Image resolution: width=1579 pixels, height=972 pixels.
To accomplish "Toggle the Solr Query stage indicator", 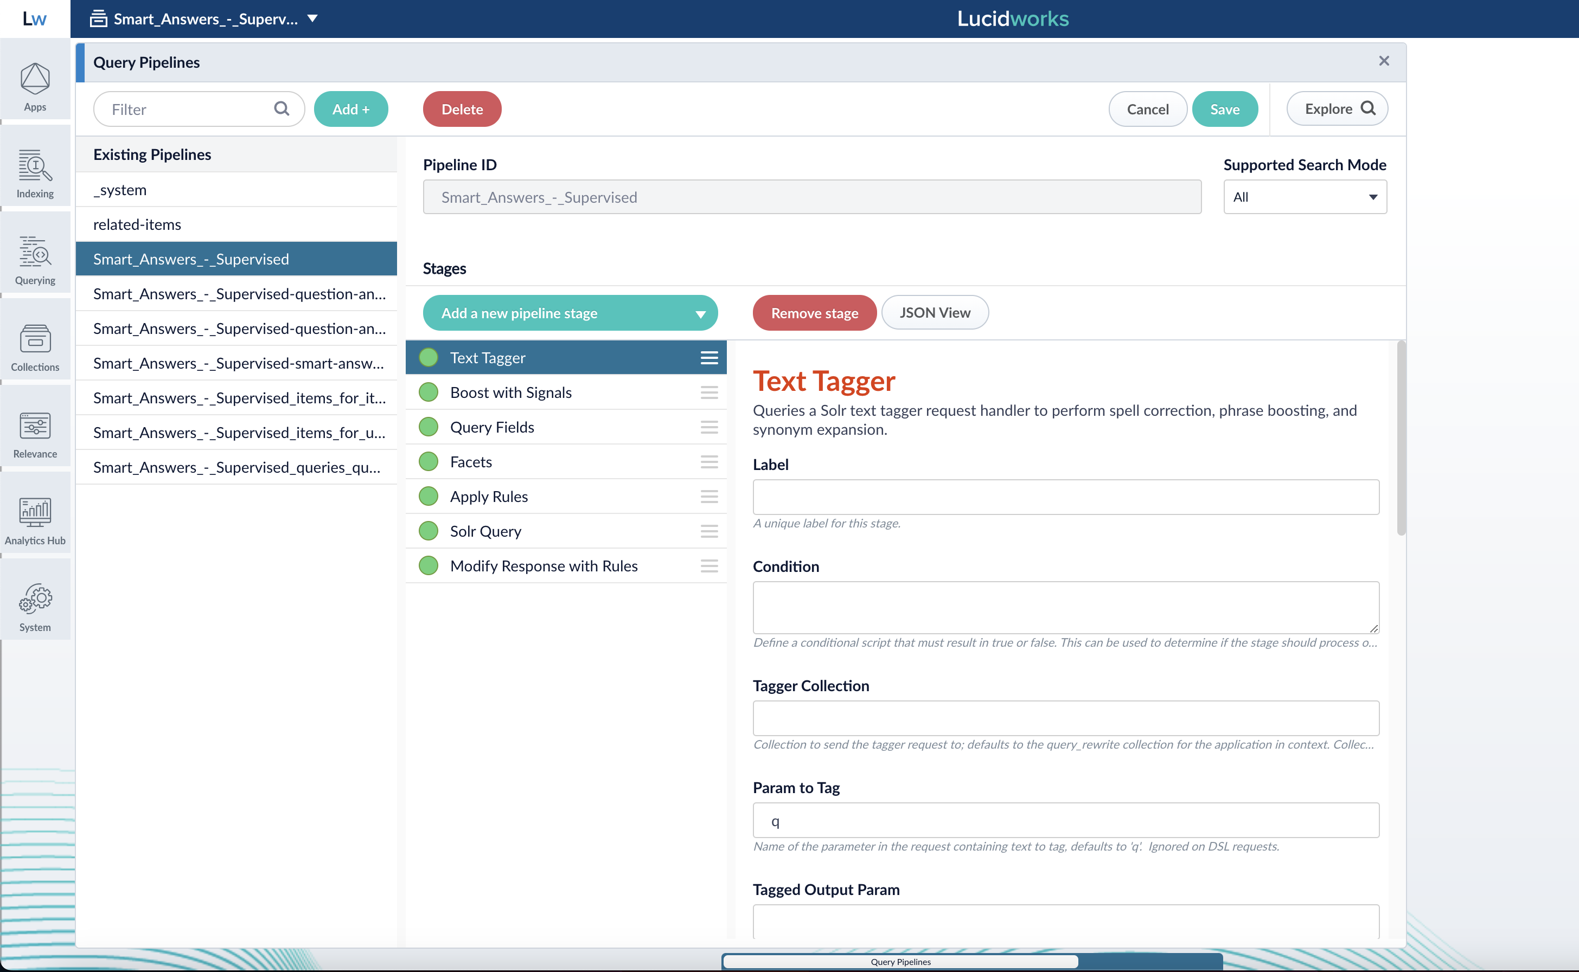I will tap(429, 530).
